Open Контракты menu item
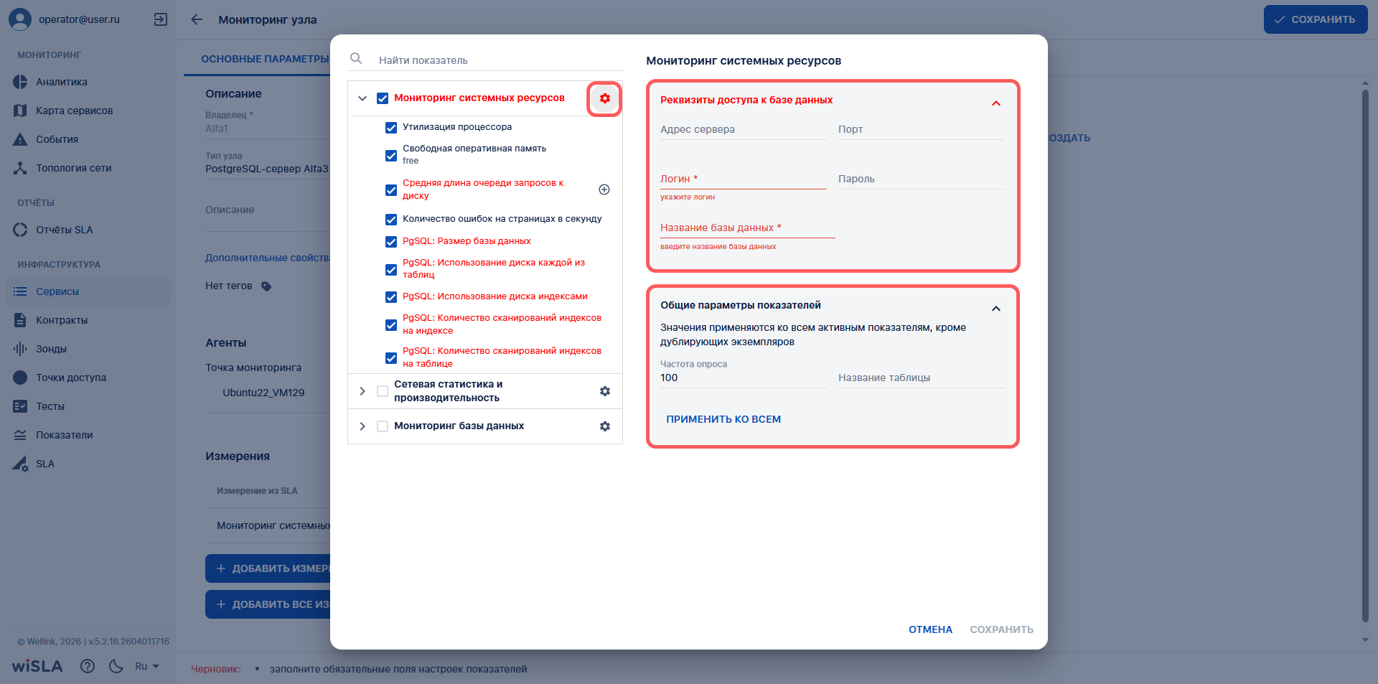This screenshot has height=684, width=1378. click(x=88, y=320)
